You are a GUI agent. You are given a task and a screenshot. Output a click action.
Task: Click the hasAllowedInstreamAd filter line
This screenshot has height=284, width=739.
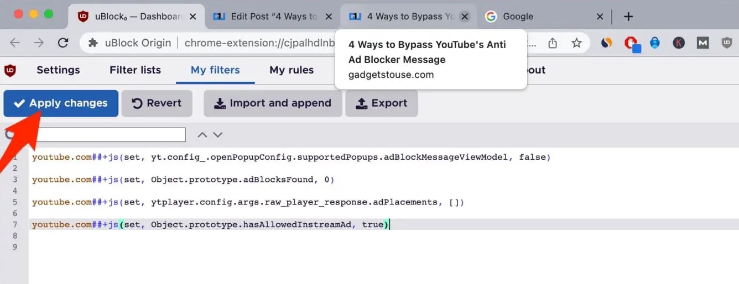tap(211, 225)
